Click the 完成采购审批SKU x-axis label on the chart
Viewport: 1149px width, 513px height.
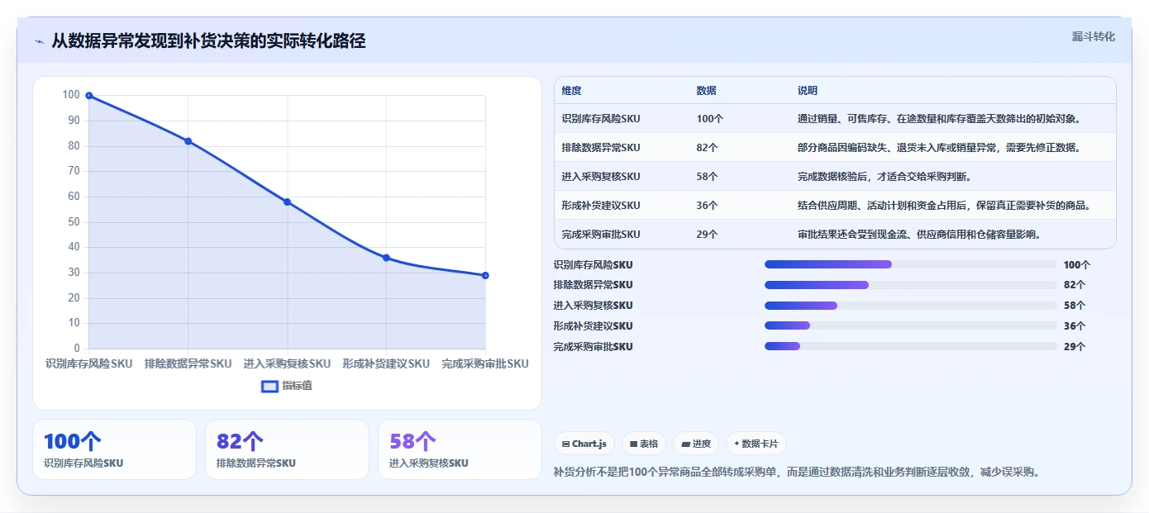[485, 363]
